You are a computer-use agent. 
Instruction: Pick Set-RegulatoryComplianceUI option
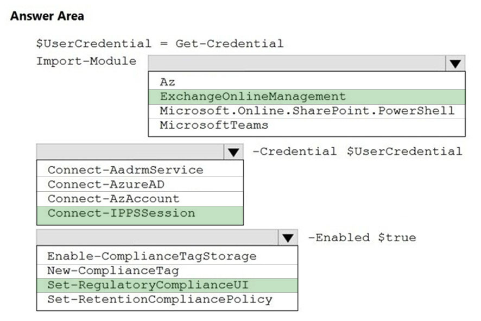(167, 285)
